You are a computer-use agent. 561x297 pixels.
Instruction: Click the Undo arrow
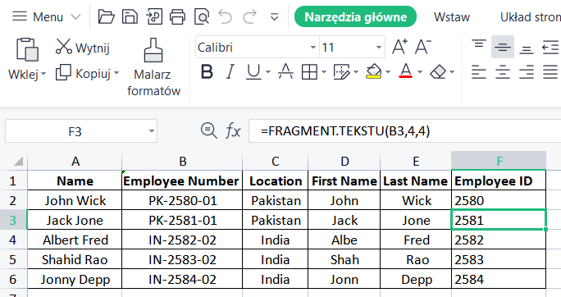226,16
